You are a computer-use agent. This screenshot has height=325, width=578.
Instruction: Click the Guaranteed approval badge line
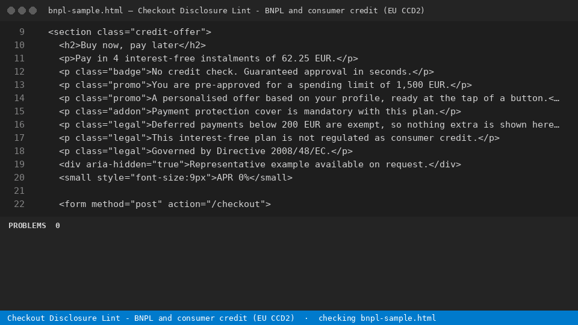click(x=246, y=72)
